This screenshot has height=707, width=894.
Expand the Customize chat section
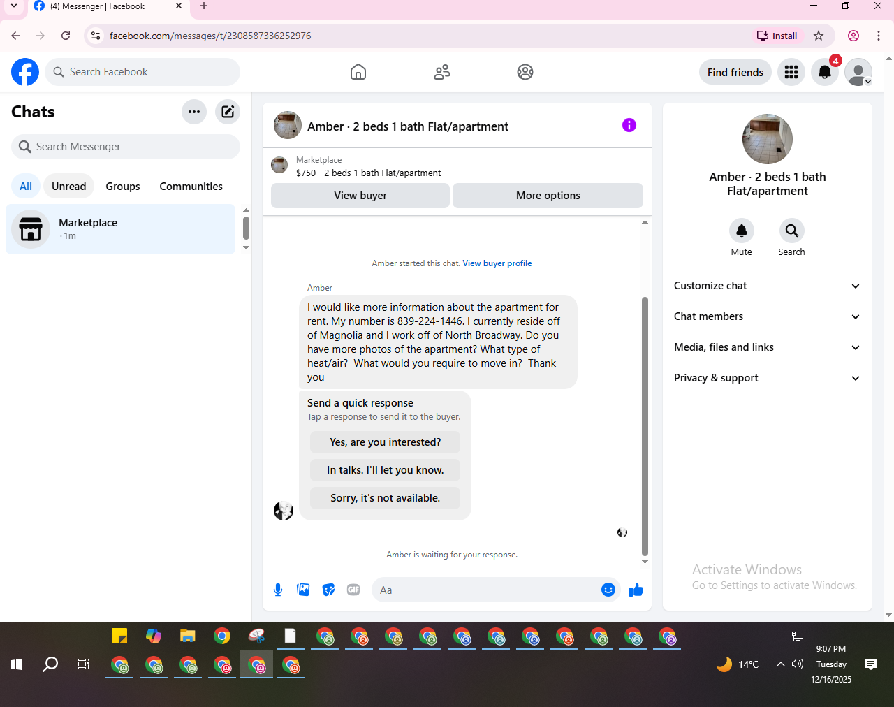(768, 286)
